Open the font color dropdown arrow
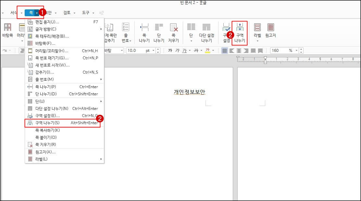Screen dimensions: 361x201 [213, 51]
